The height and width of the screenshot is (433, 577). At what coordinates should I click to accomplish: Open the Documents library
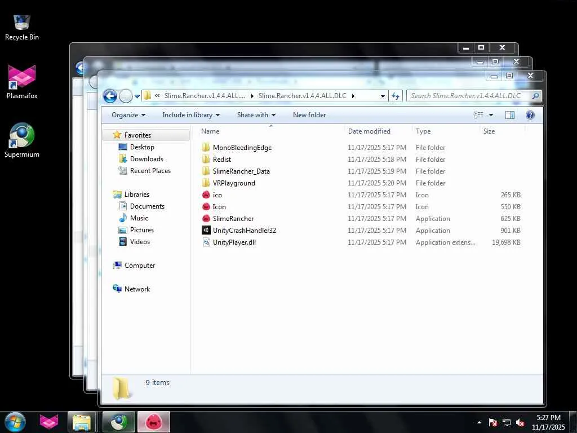(x=147, y=206)
